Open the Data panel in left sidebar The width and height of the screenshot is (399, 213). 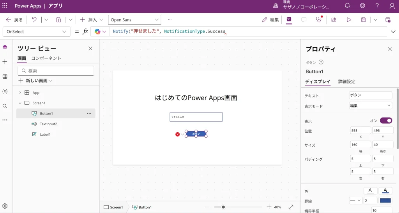click(5, 76)
